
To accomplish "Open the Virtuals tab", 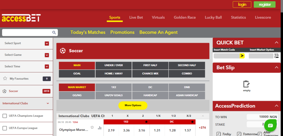I will 158,17.
